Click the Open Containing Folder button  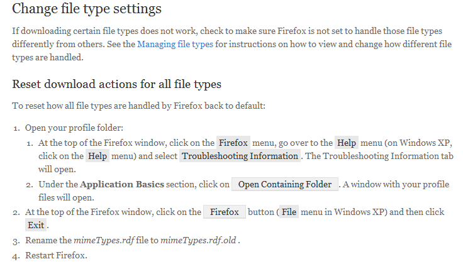tap(284, 184)
